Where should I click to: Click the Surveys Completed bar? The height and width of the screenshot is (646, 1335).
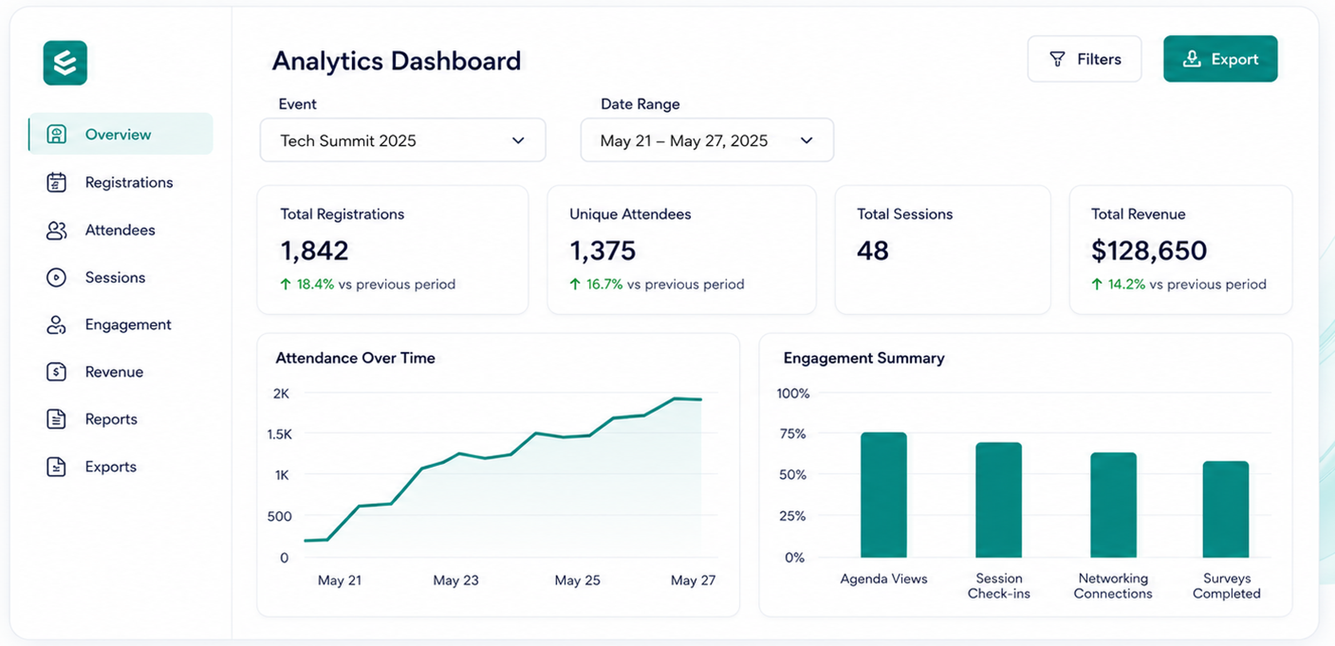[1226, 509]
